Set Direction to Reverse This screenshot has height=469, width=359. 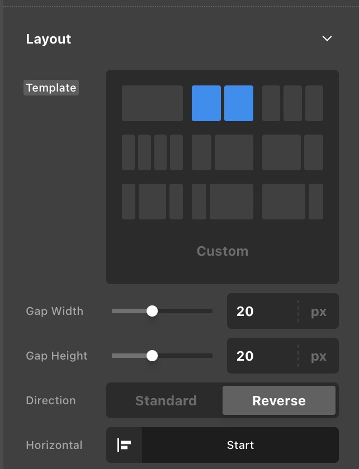(278, 400)
